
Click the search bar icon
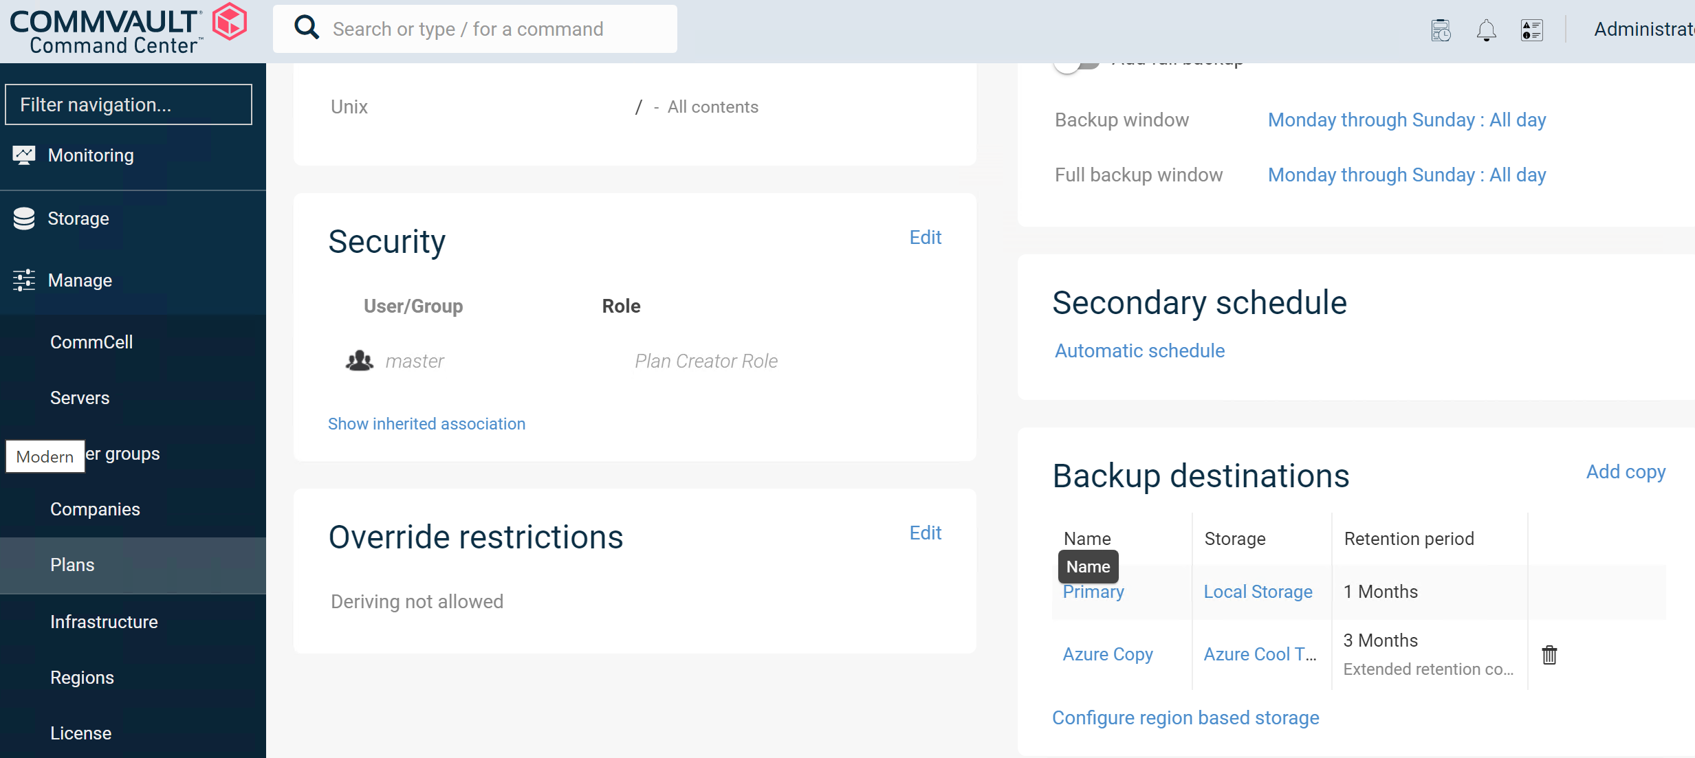307,29
